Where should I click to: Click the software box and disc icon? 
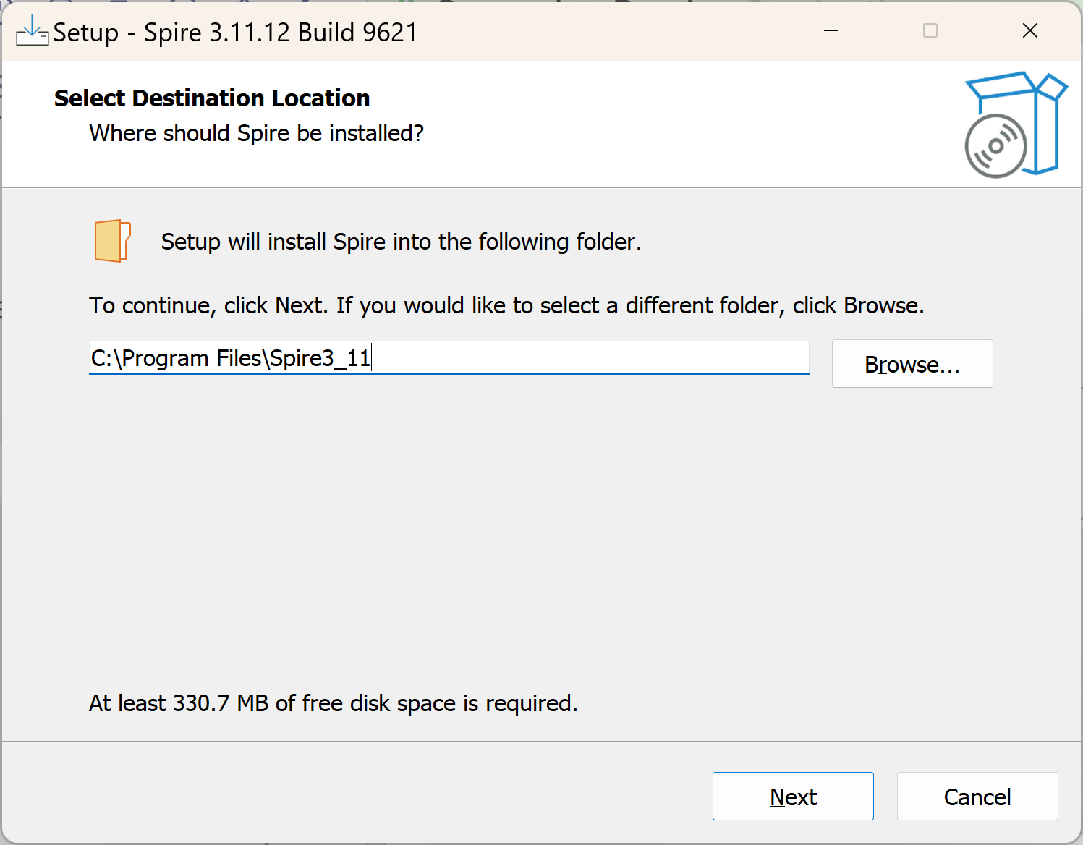[x=1016, y=124]
